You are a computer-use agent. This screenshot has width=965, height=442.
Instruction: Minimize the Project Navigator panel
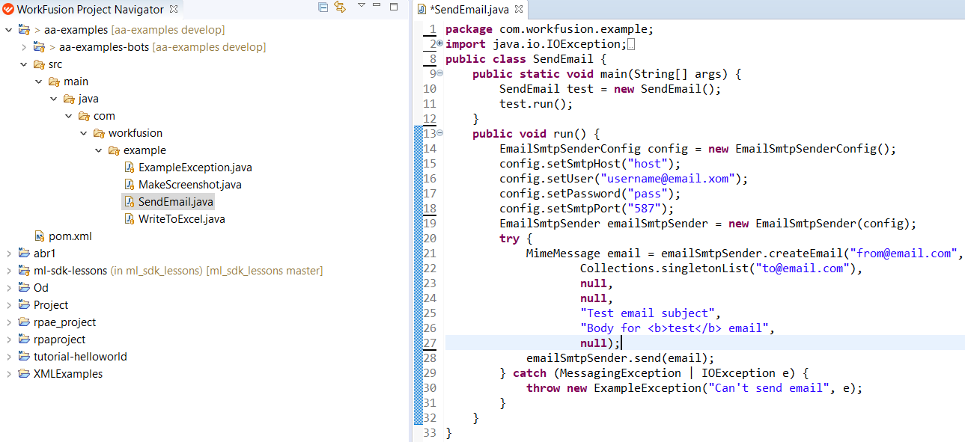click(378, 5)
